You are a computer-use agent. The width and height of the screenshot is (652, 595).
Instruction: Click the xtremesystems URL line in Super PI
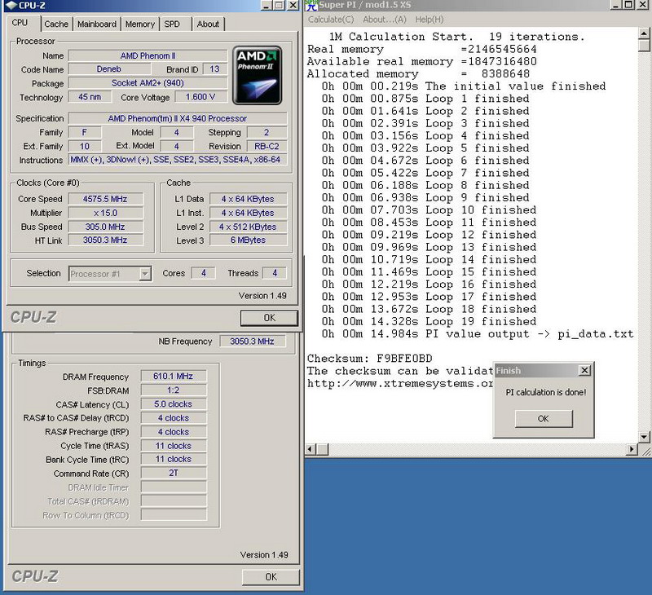[x=400, y=383]
